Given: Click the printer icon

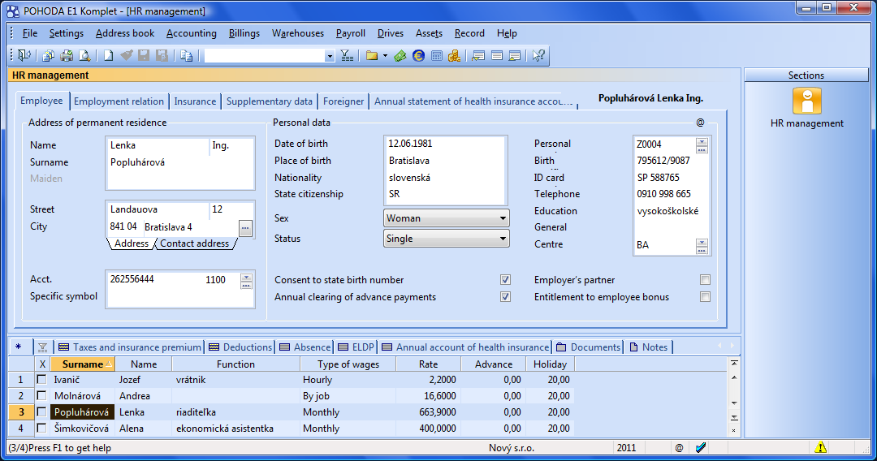Looking at the screenshot, I should pos(67,55).
